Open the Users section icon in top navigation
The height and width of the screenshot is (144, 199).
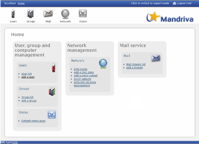(13, 14)
